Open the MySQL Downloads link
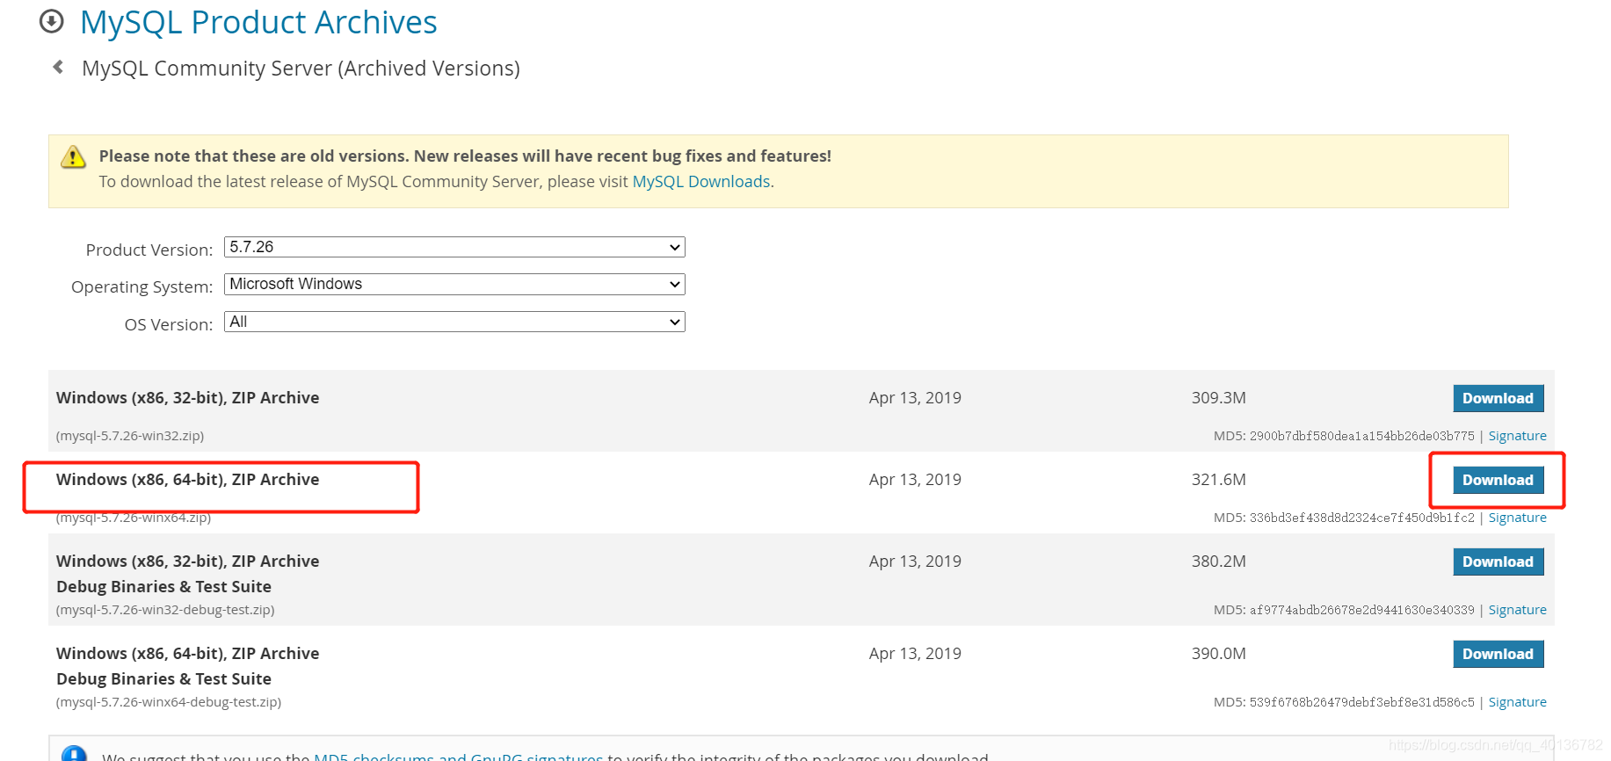The height and width of the screenshot is (761, 1611). pos(701,181)
